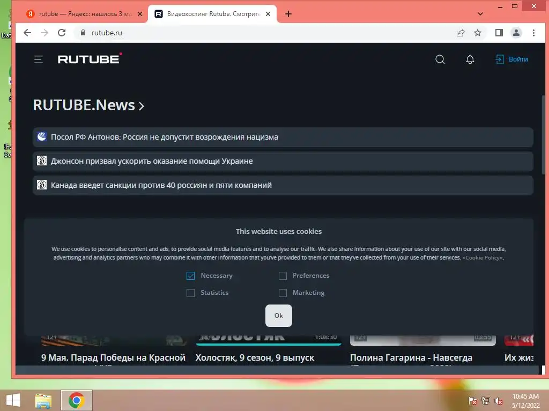Image resolution: width=549 pixels, height=411 pixels.
Task: Open the Cookie Policy link
Action: [483, 258]
